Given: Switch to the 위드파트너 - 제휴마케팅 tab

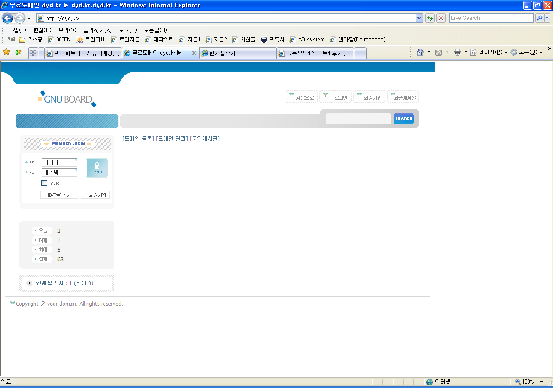Looking at the screenshot, I should pos(83,53).
